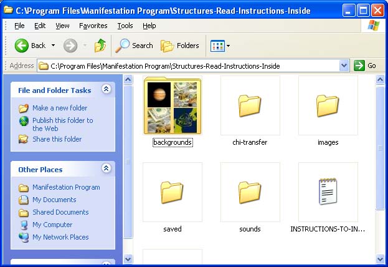Open the Tools menu
The image size is (388, 267).
pyautogui.click(x=125, y=26)
